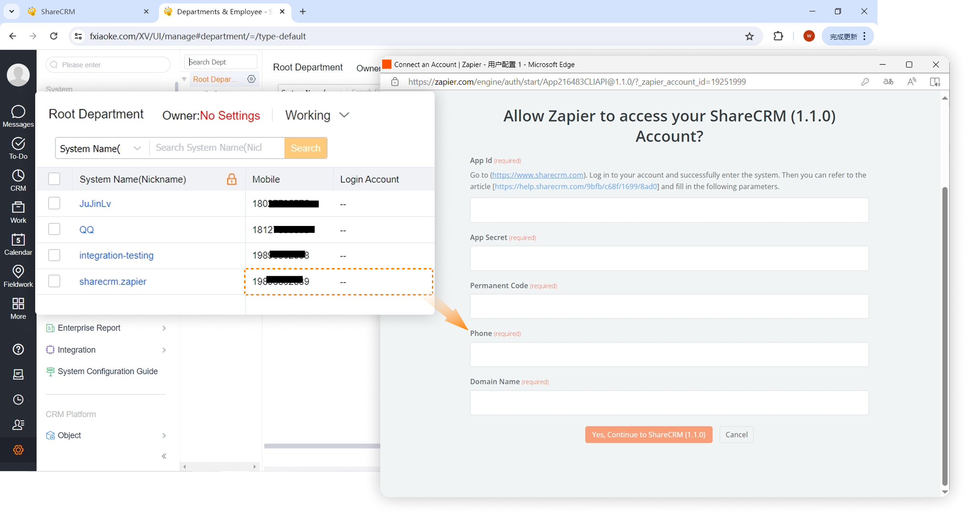Click the Edge read aloud icon
The height and width of the screenshot is (515, 968).
click(x=912, y=82)
